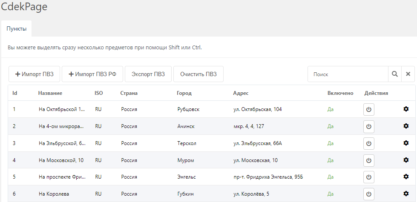
Task: Click the Экспорт ПВЗ button
Action: (x=148, y=74)
